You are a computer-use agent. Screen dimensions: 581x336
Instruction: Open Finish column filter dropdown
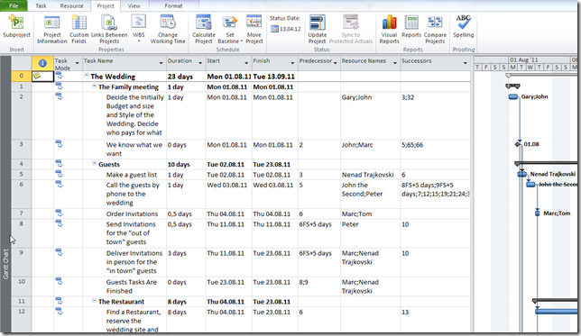(x=292, y=63)
